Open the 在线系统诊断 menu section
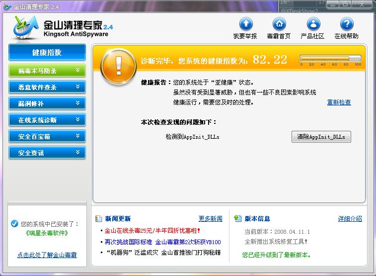376x276 pixels. [x=47, y=120]
